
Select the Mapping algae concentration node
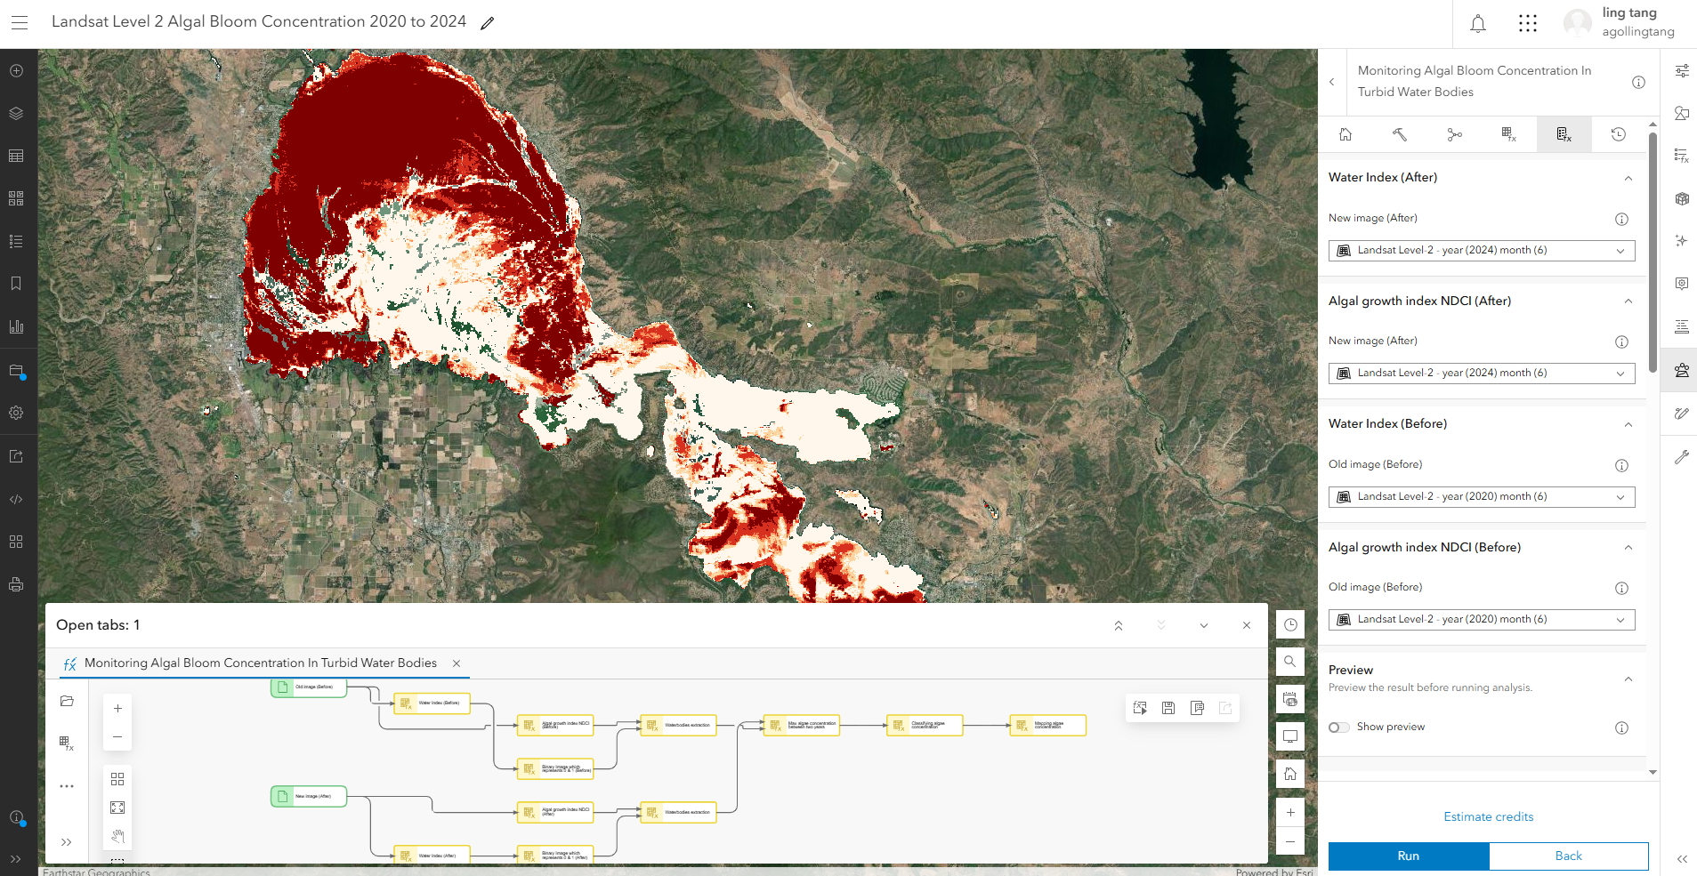point(1047,726)
